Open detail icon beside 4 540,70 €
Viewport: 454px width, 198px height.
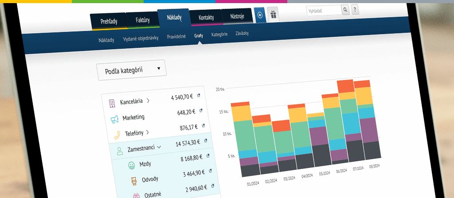[199, 95]
